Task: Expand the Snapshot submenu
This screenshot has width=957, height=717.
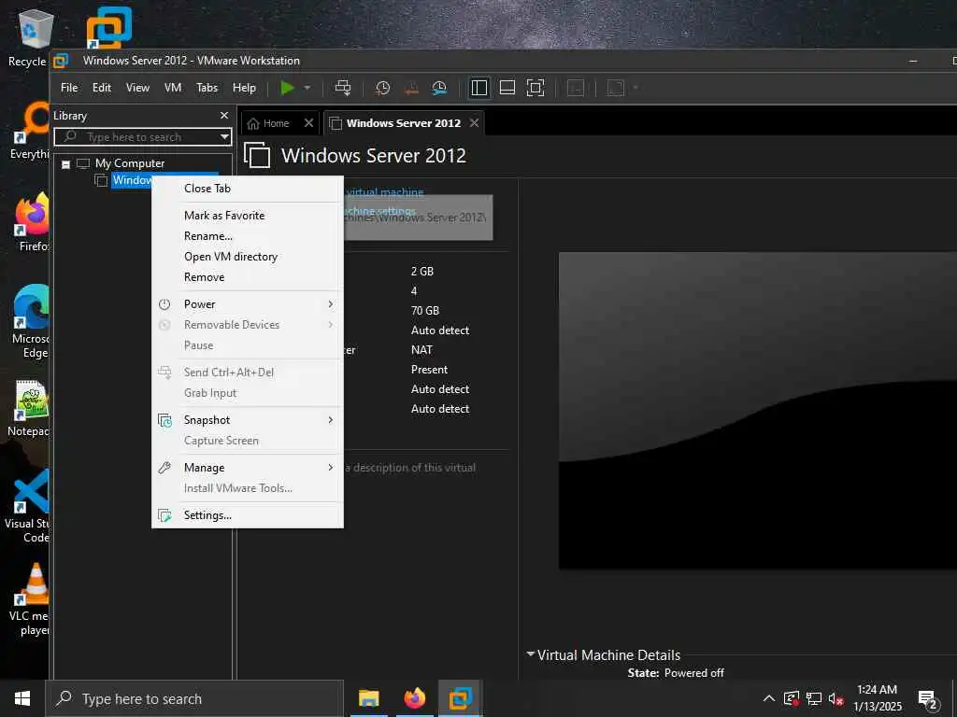Action: point(247,420)
